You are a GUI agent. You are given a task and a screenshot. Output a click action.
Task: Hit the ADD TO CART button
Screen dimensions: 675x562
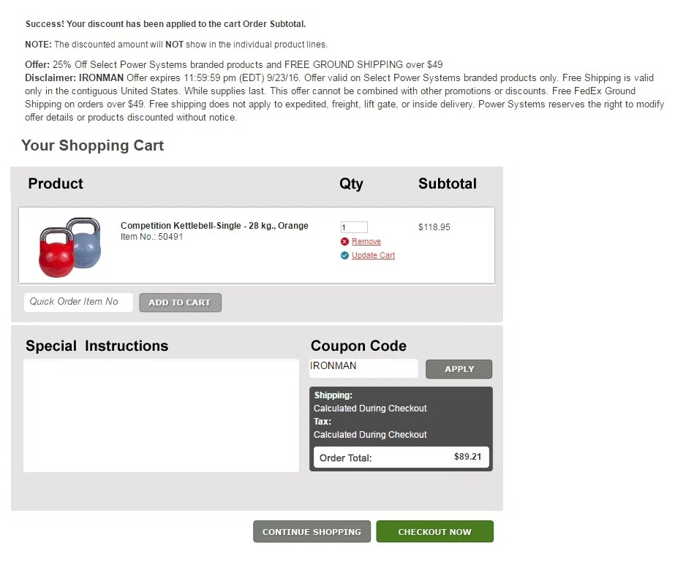180,303
